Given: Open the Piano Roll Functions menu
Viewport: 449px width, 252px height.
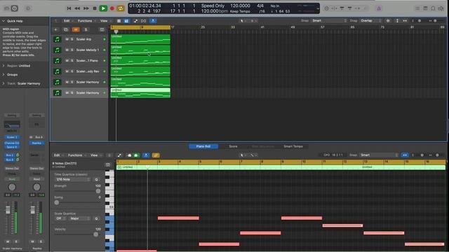Looking at the screenshot, I should pos(76,155).
